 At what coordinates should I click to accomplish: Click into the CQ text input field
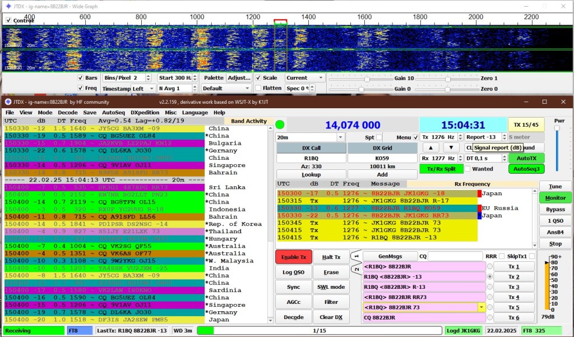point(455,256)
